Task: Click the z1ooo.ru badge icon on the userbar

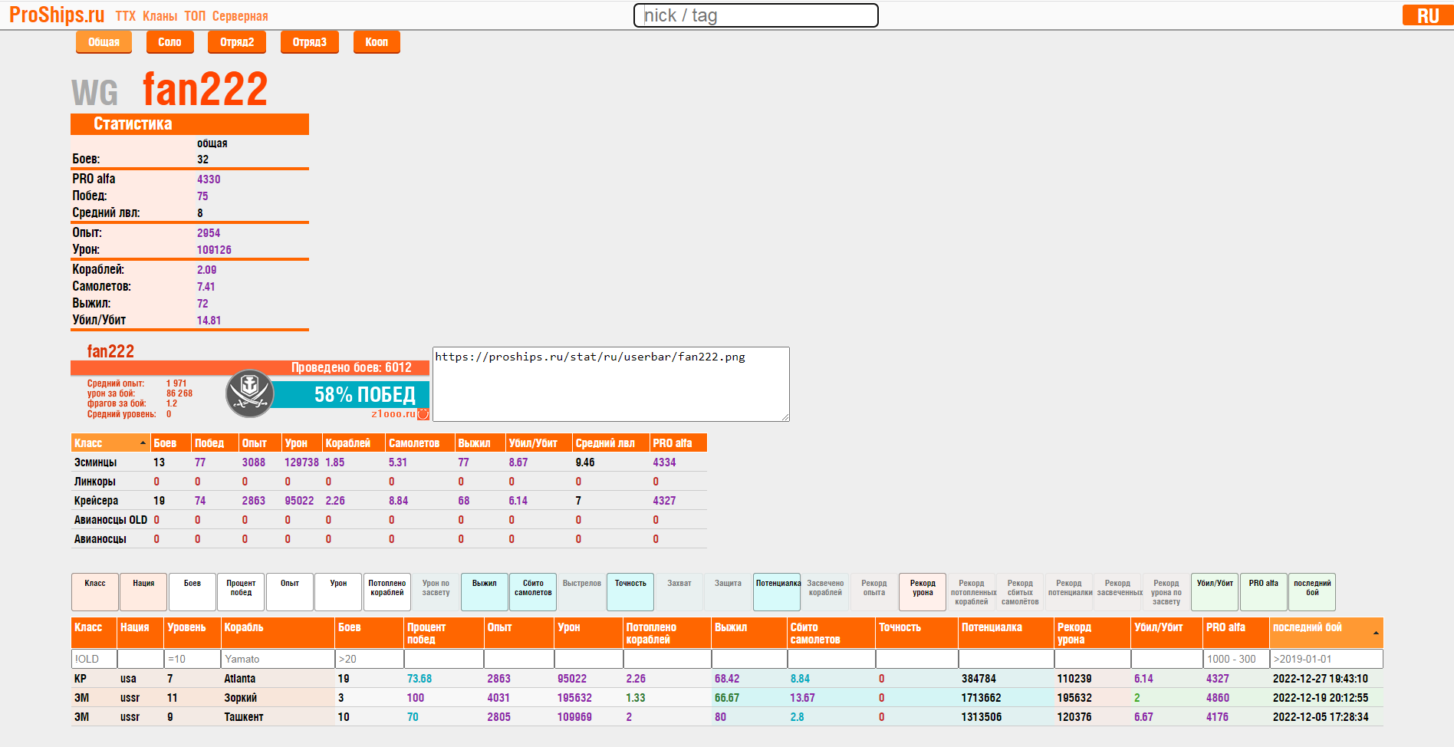Action: [423, 414]
